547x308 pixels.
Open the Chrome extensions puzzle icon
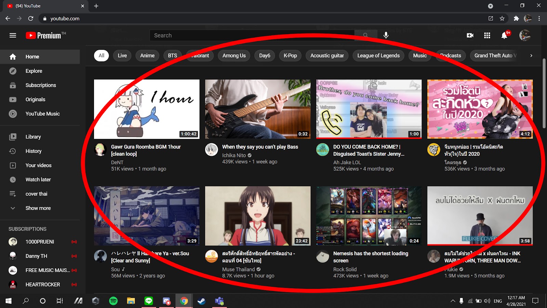click(516, 18)
